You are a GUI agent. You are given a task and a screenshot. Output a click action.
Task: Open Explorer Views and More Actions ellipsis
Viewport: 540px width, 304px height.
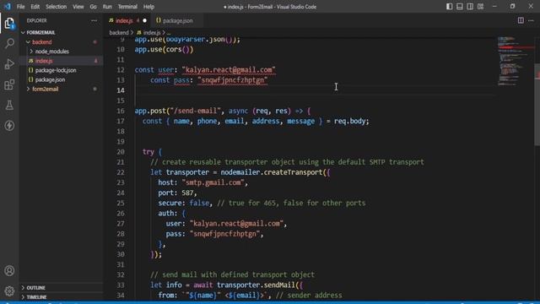[94, 20]
